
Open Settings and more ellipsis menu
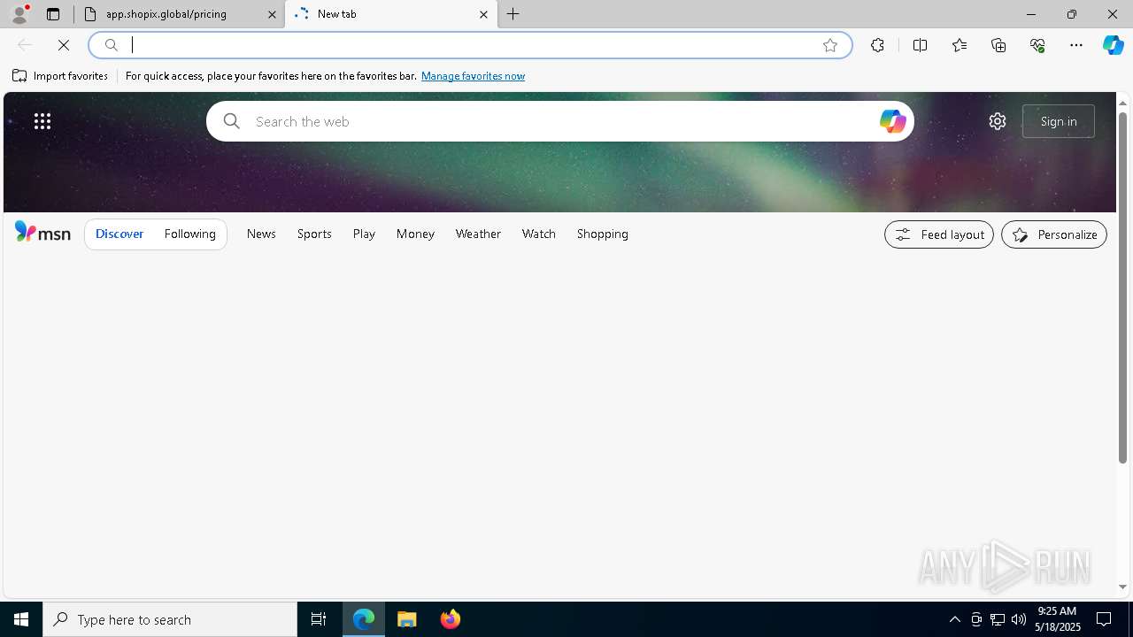[x=1076, y=45]
